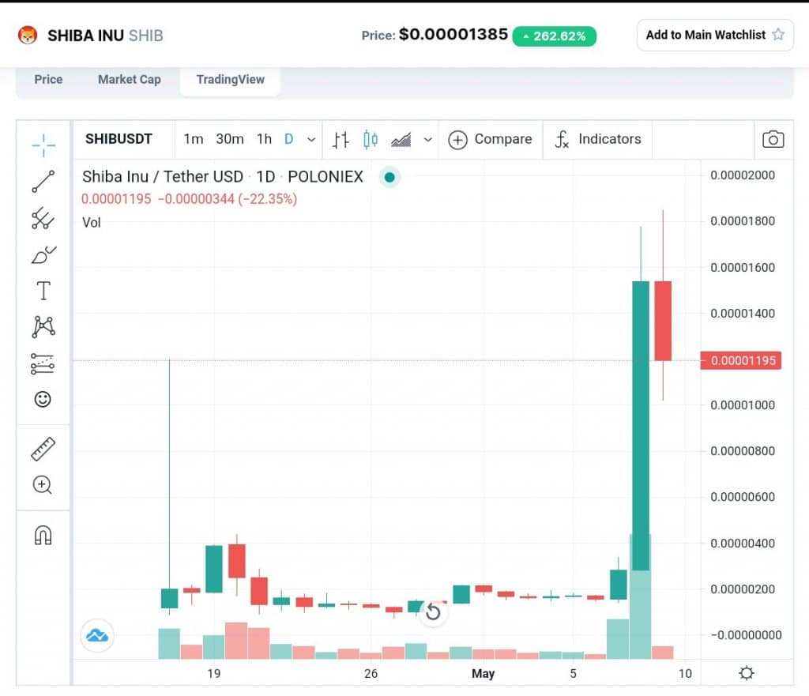Viewport: 809px width, 696px height.
Task: Select the 1h interval
Action: coord(264,139)
